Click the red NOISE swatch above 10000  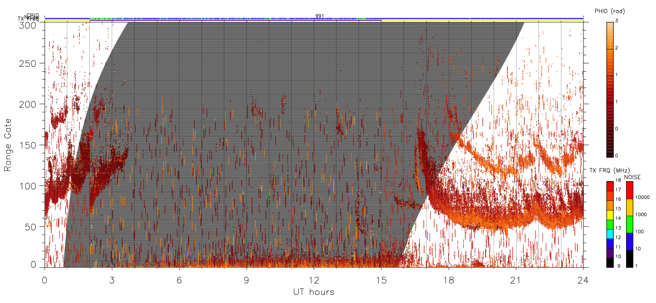point(630,190)
